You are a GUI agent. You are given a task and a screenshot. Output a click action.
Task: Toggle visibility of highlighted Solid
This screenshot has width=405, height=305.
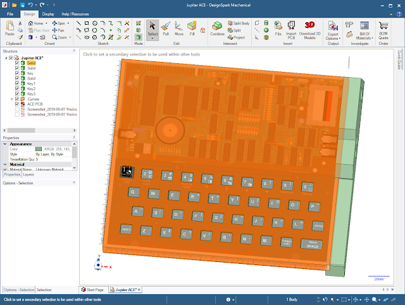pyautogui.click(x=17, y=63)
